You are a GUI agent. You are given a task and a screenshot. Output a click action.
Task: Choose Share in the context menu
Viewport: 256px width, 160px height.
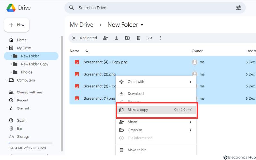[x=156, y=122]
